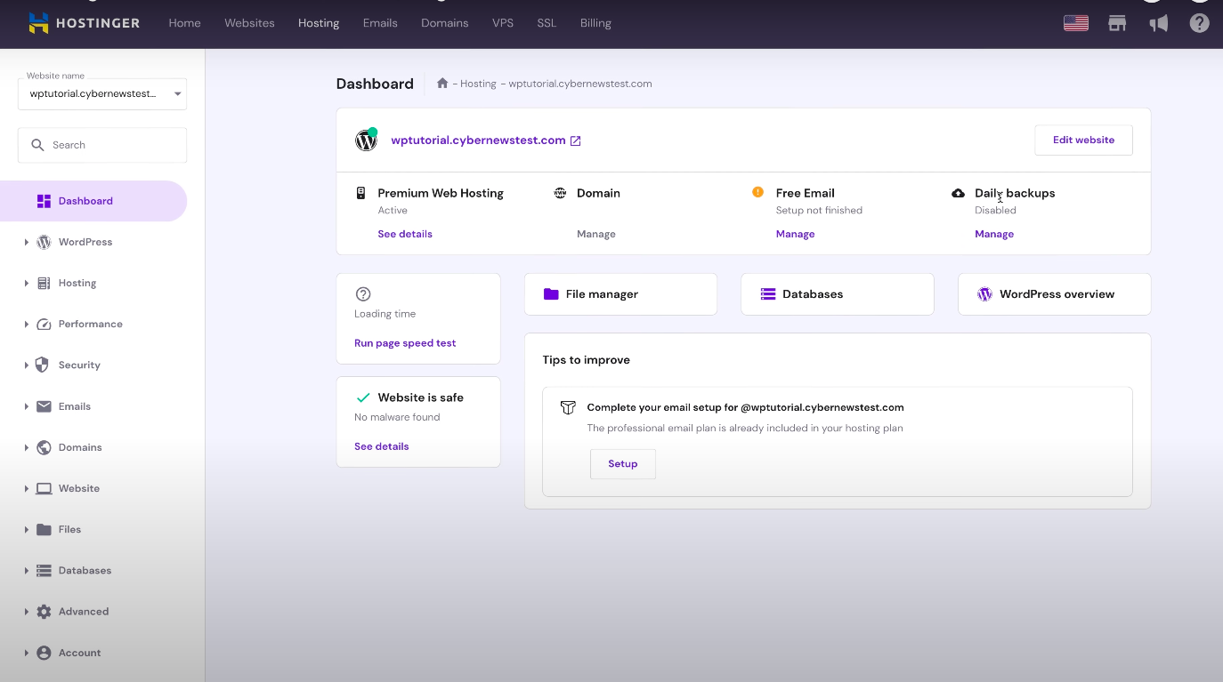Click the Edit website button

tap(1083, 140)
